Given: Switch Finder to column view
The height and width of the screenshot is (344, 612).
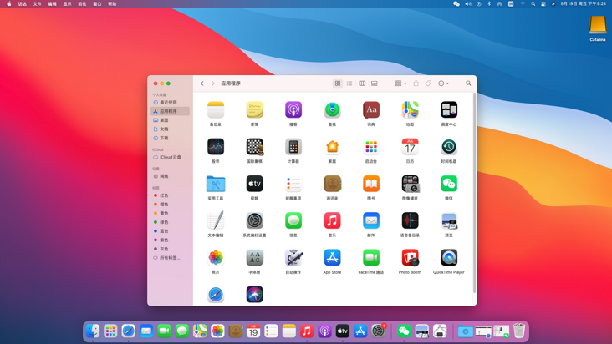Looking at the screenshot, I should pos(362,83).
